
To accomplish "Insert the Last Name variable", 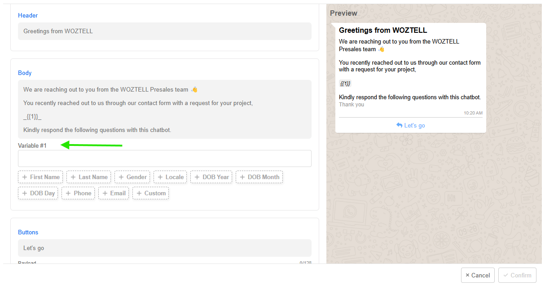I will click(x=88, y=177).
